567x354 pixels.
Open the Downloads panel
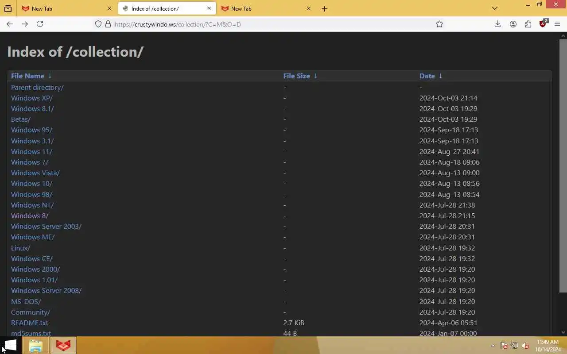point(498,24)
